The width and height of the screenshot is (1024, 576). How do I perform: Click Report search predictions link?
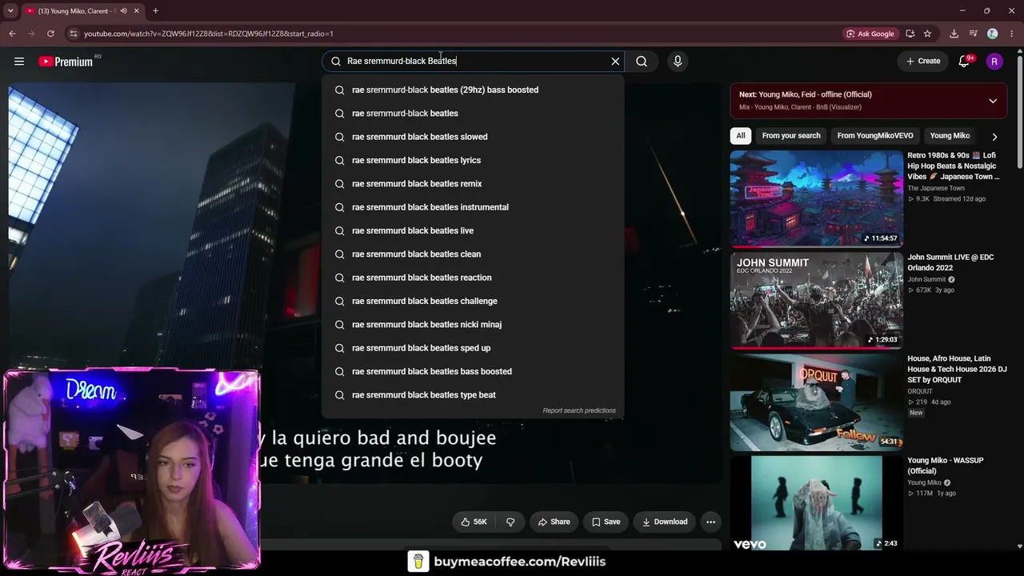[x=579, y=410]
